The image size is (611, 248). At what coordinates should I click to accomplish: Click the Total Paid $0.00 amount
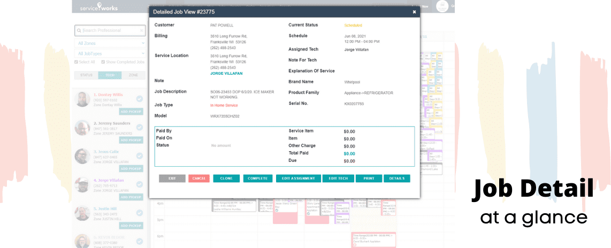[349, 154]
